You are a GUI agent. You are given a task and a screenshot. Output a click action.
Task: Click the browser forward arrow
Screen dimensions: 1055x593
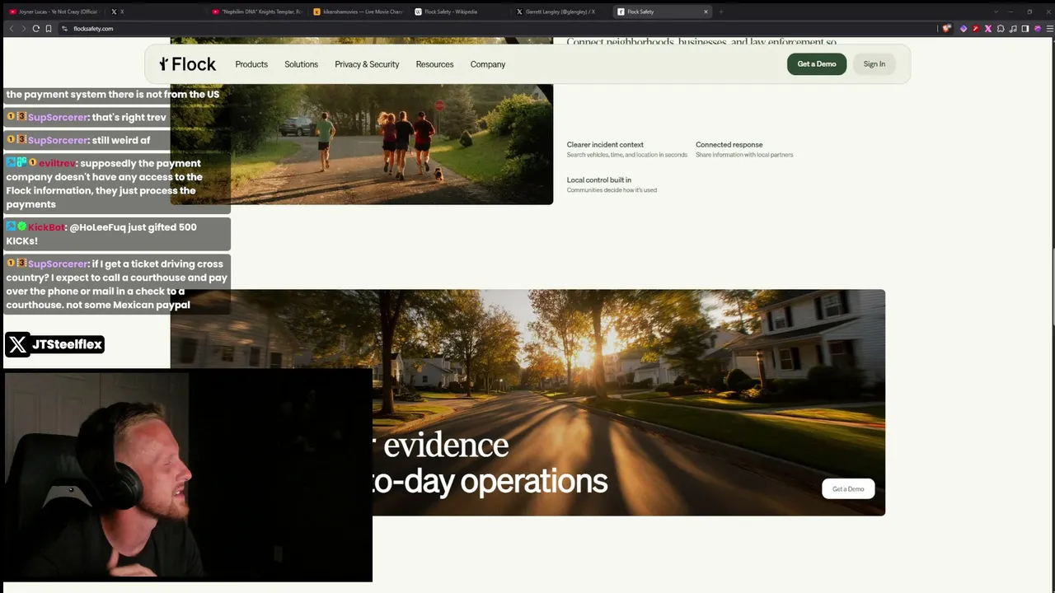(23, 29)
